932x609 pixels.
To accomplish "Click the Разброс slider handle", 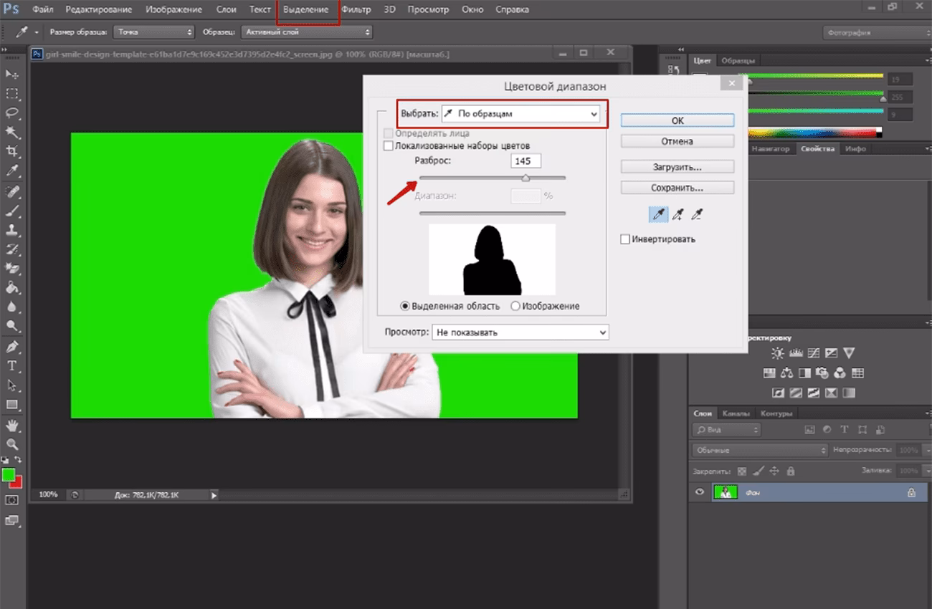I will click(x=526, y=178).
